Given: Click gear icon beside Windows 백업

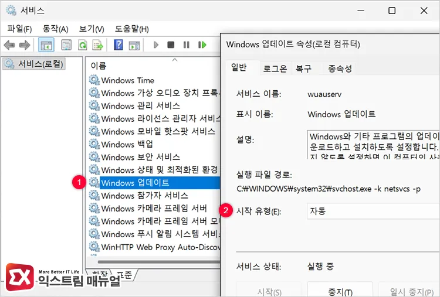Looking at the screenshot, I should [x=94, y=144].
